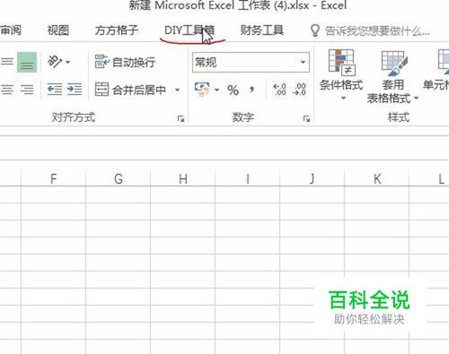Open the 对齐方式 dialog launcher
The image size is (449, 354).
click(x=180, y=118)
